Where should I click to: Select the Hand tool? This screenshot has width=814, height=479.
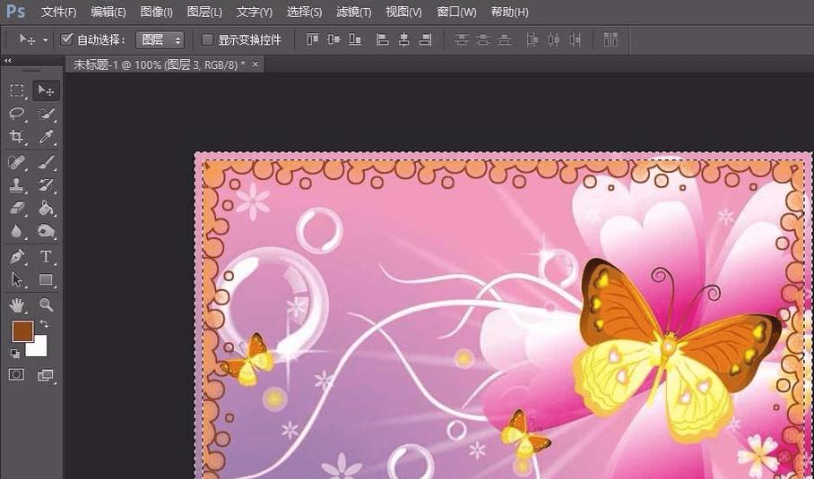coord(17,305)
